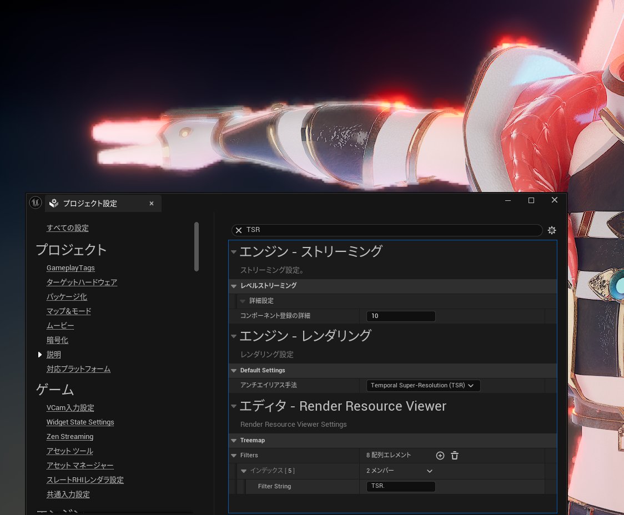
Task: Clear the TSR search text
Action: tap(239, 230)
